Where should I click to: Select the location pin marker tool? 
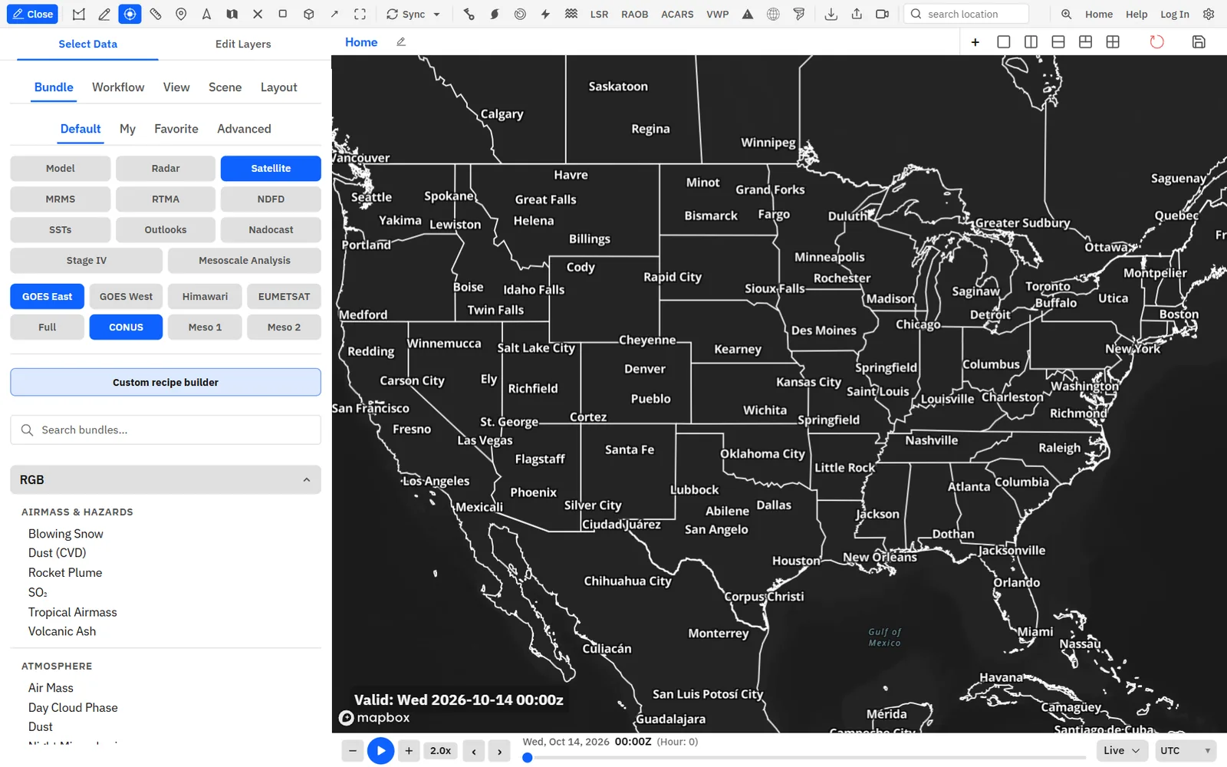tap(181, 14)
